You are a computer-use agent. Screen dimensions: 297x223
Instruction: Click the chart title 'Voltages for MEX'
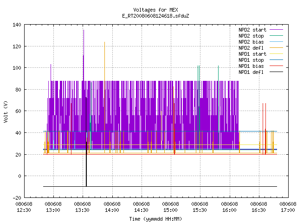(x=155, y=10)
